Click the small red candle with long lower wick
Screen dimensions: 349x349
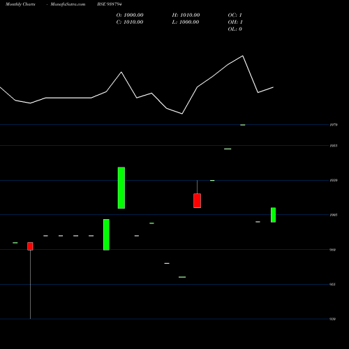[x=30, y=246]
